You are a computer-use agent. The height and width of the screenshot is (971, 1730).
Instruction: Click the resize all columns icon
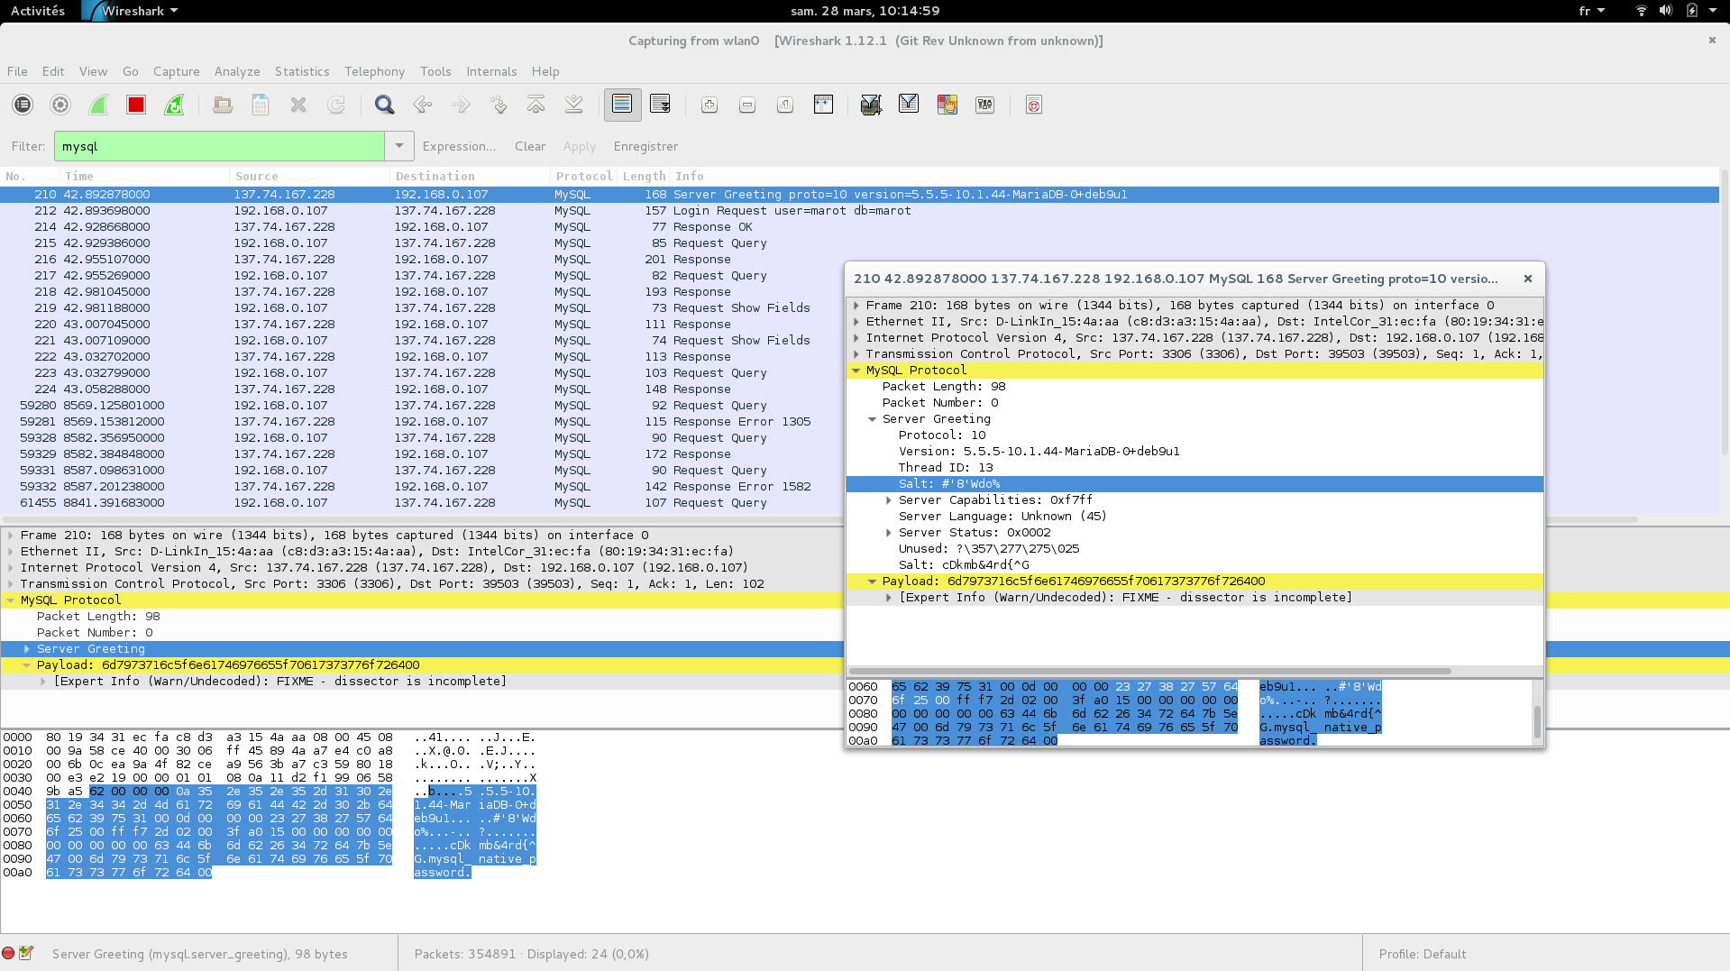tap(823, 105)
